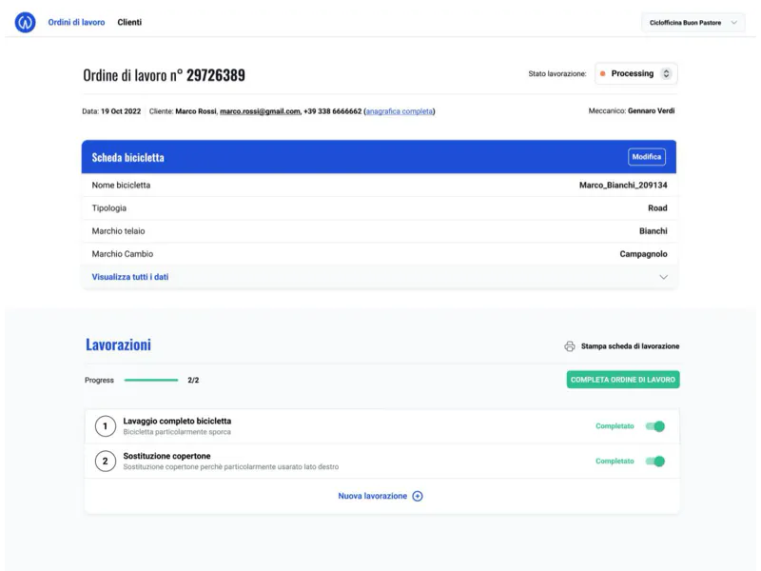This screenshot has height=571, width=761.
Task: Select the Lavaggio completo bicicletta row title
Action: click(177, 421)
